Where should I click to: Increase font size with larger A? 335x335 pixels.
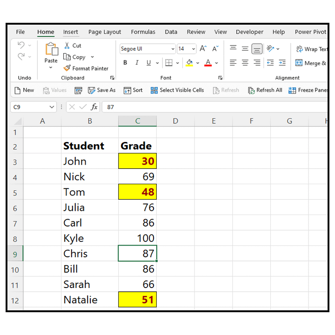[x=203, y=48]
